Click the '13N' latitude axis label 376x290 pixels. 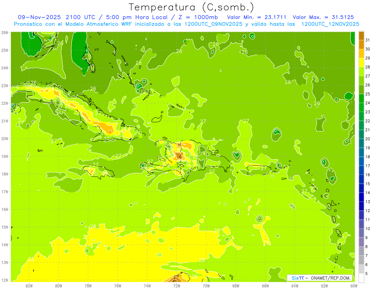pos(5,262)
